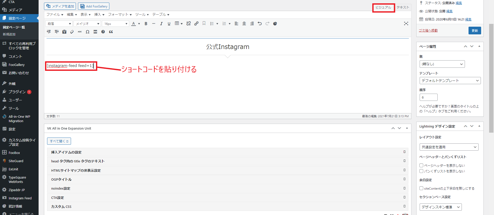
Task: Toggle fullscreen editor mode icon
Action: click(406, 24)
